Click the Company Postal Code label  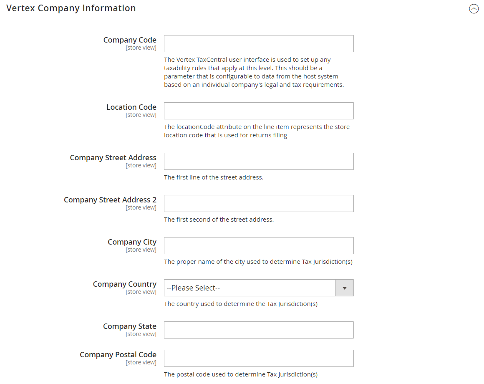click(118, 355)
